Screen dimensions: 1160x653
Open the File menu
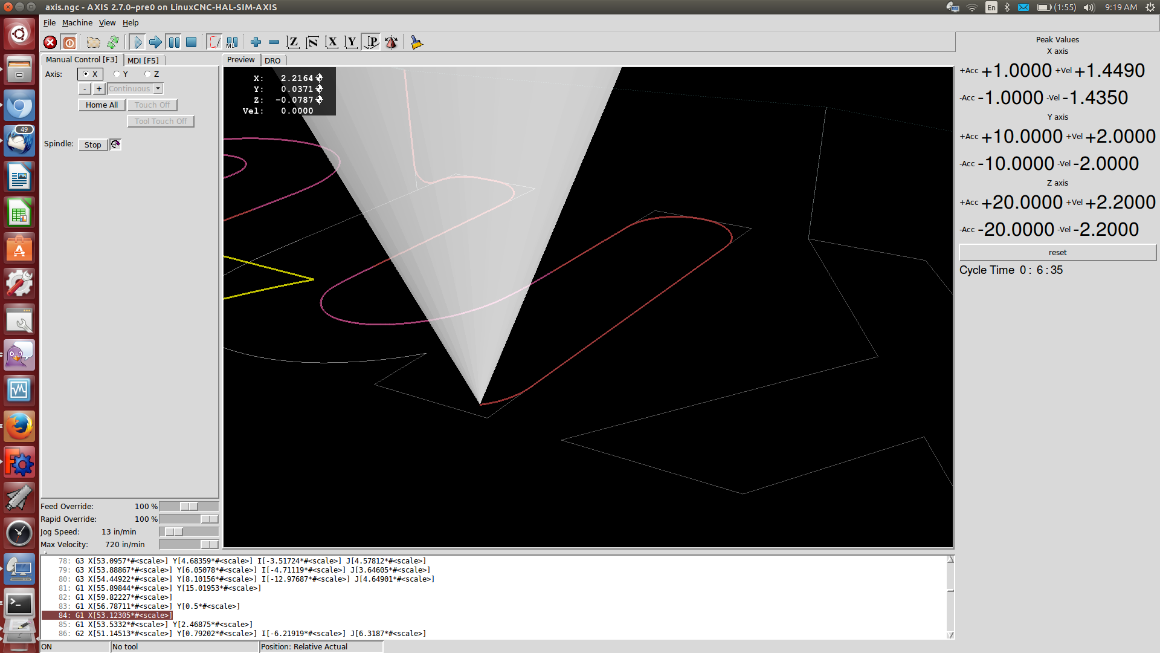pyautogui.click(x=50, y=23)
